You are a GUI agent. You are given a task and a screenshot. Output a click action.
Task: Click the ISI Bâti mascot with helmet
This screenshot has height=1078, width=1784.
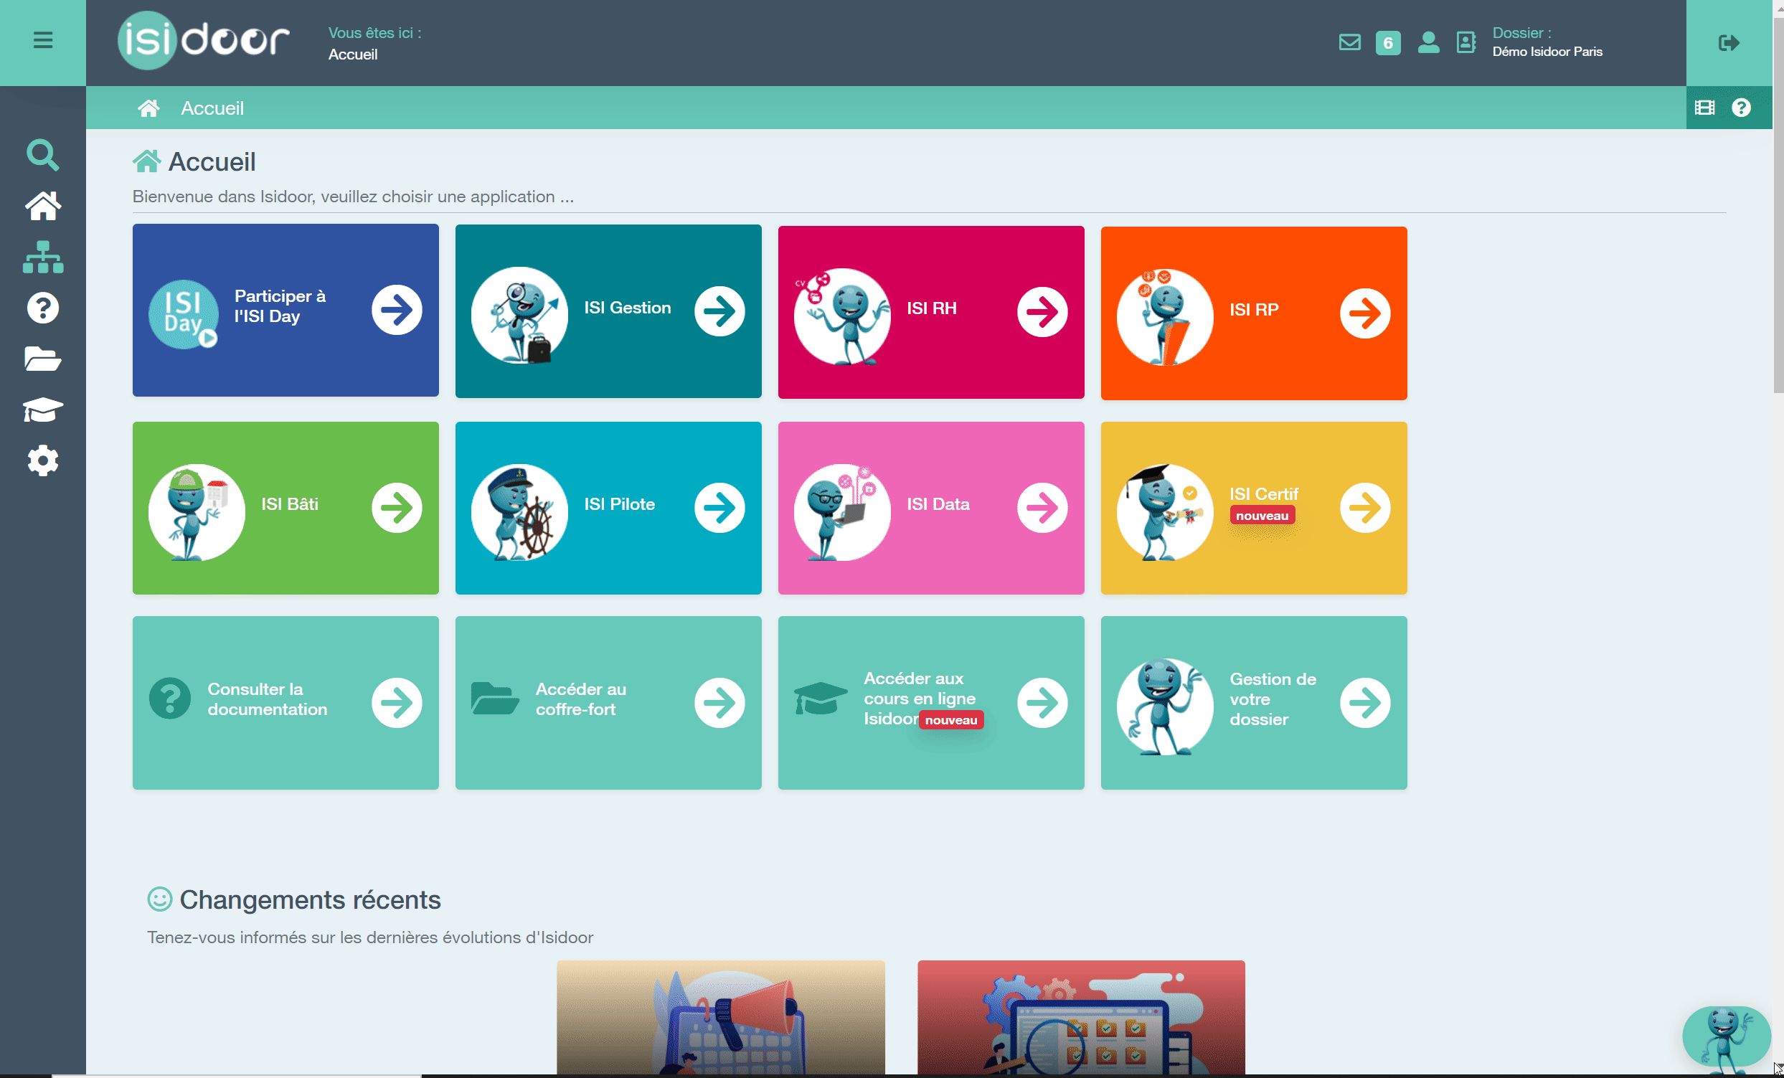[x=197, y=513]
